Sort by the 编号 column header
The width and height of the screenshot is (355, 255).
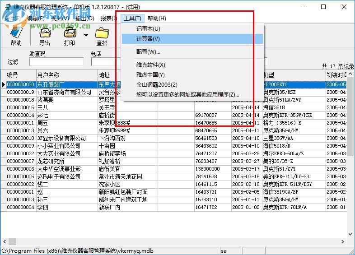(x=21, y=75)
